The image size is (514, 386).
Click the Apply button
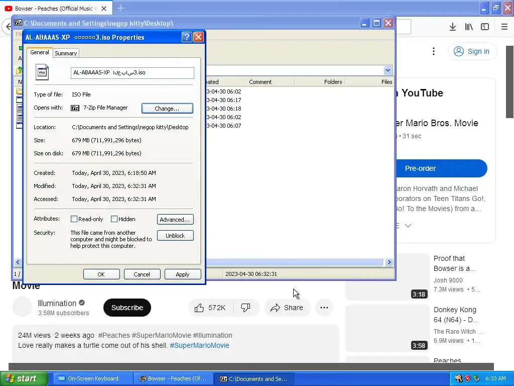183,274
